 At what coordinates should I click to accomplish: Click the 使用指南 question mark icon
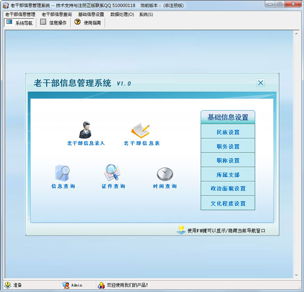tap(78, 21)
